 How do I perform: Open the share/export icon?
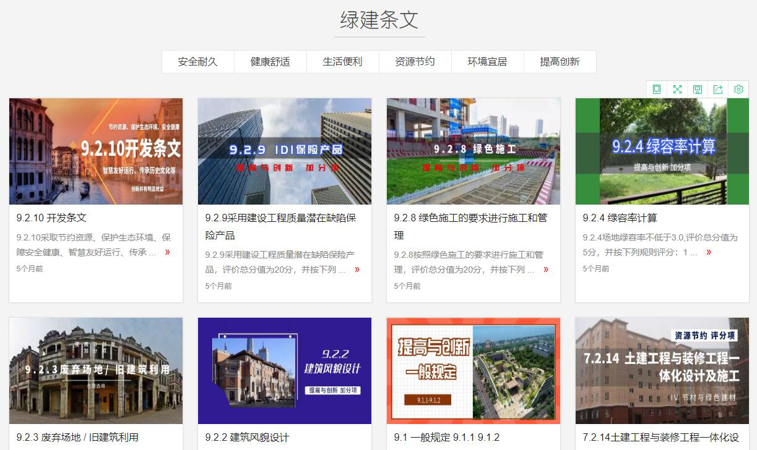point(718,89)
